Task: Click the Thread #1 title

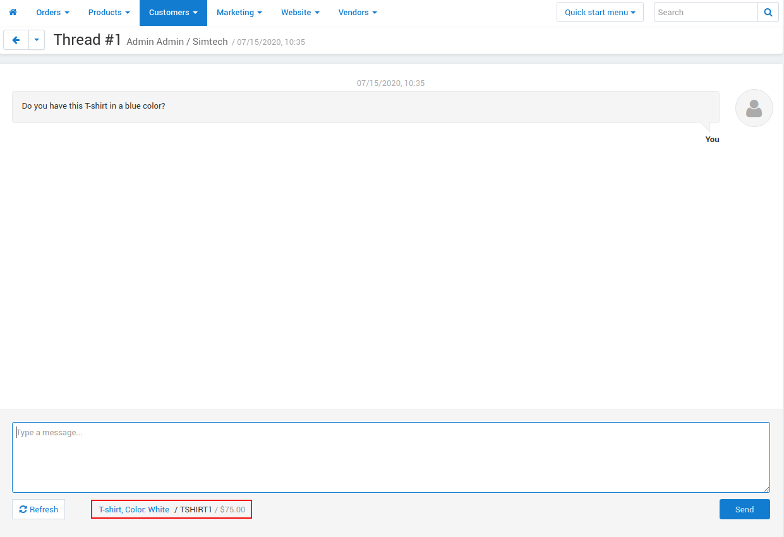Action: point(87,40)
